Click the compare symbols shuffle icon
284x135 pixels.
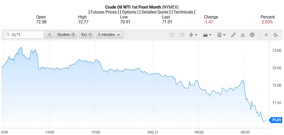[x=49, y=35]
